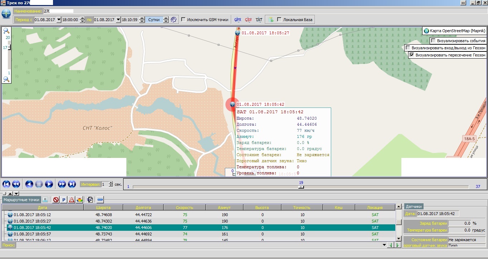Enable 'Исключить GSM точки' checkbox
The image size is (488, 259).
click(183, 20)
